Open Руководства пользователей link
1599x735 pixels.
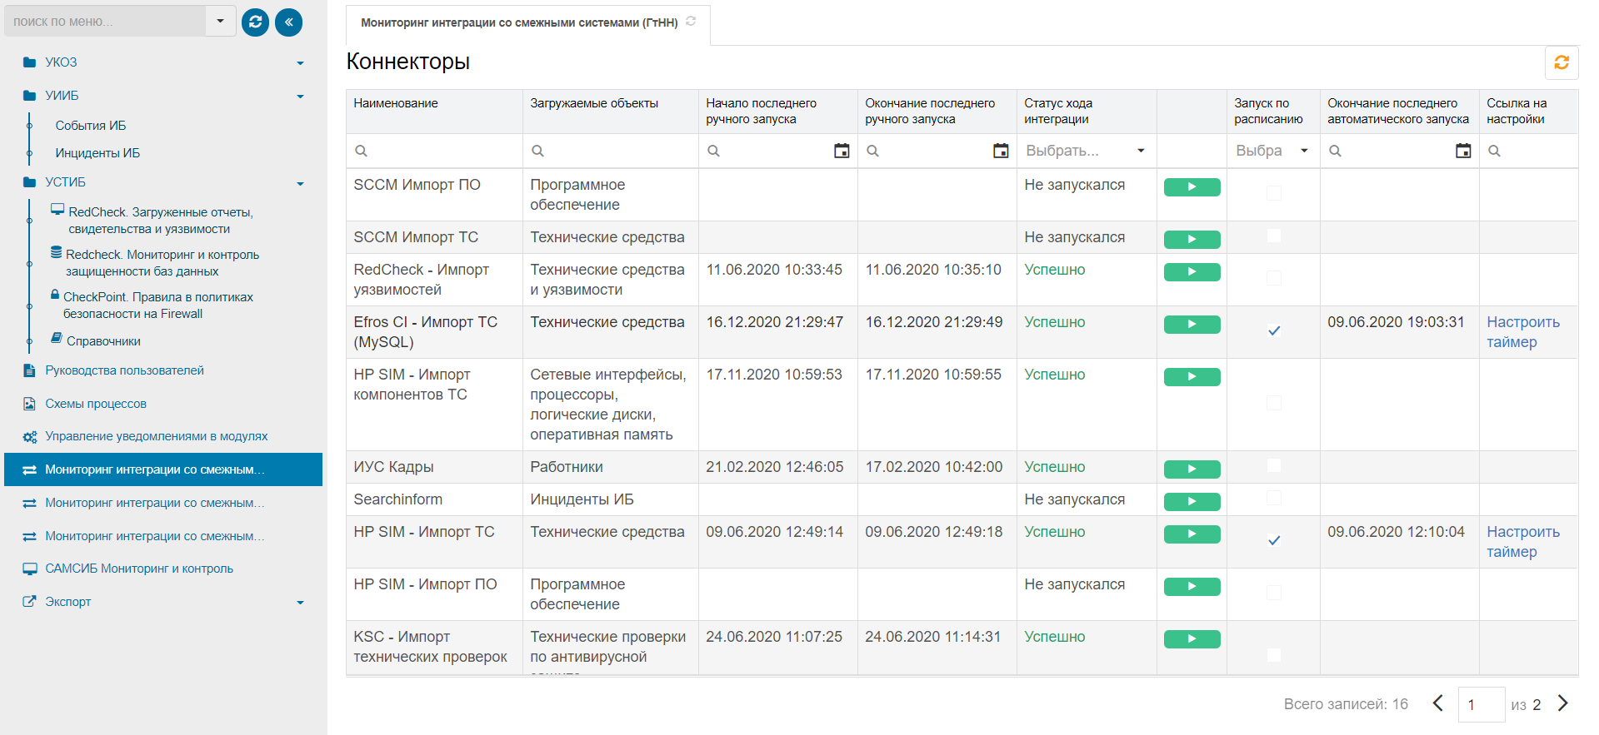pos(124,370)
